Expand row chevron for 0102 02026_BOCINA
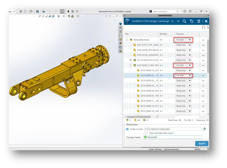 203,50
